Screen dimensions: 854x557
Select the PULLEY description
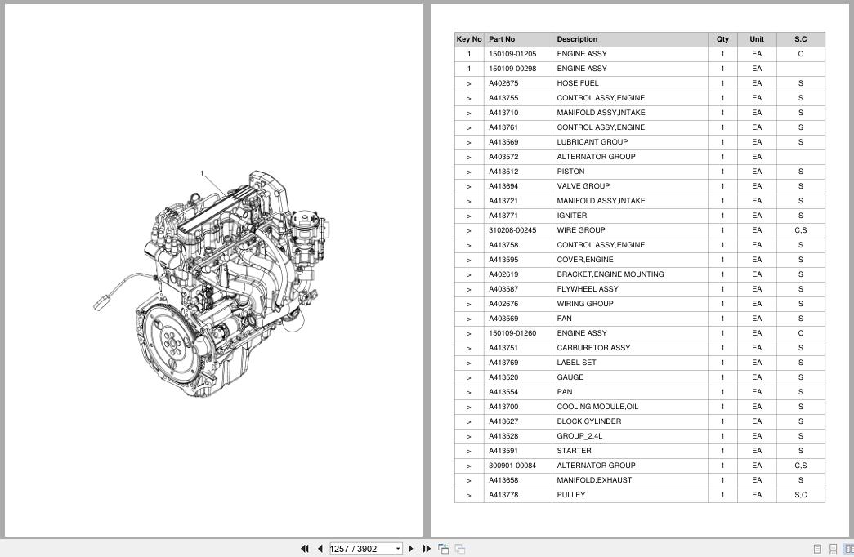[x=570, y=495]
